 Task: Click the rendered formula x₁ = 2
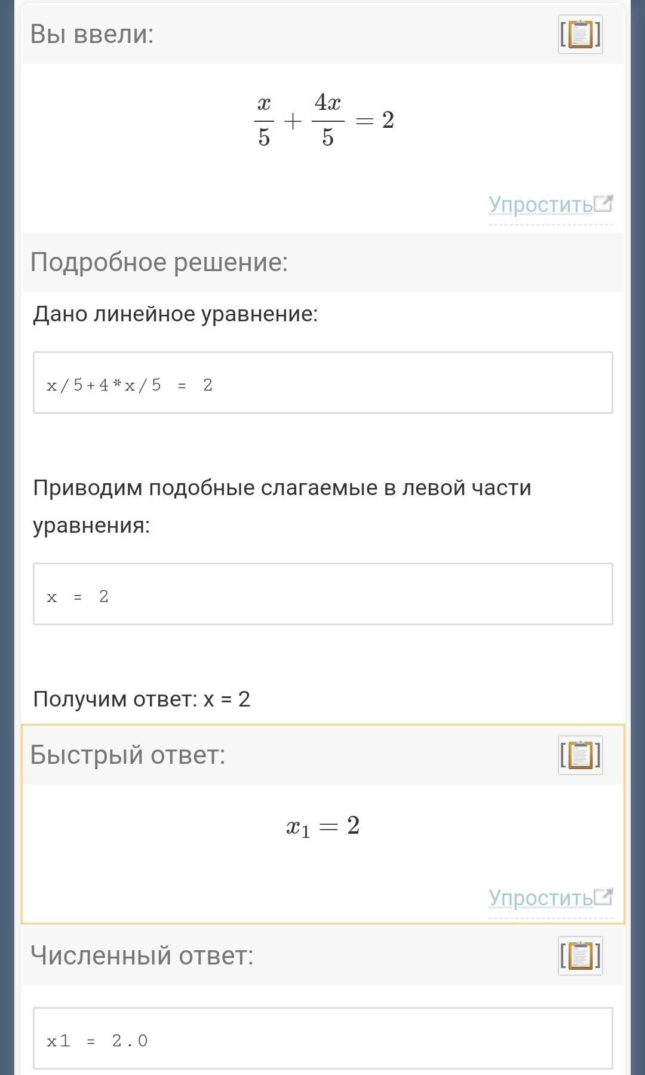point(322,827)
